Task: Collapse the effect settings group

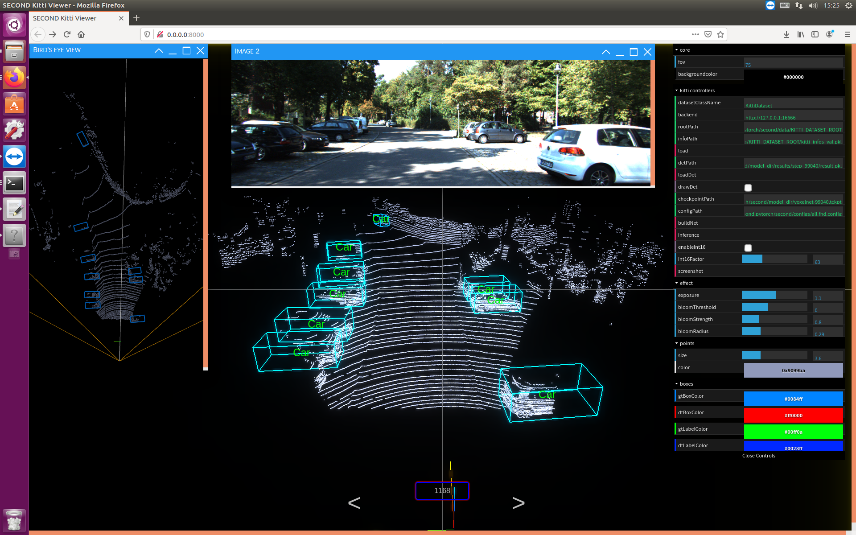Action: [x=686, y=283]
